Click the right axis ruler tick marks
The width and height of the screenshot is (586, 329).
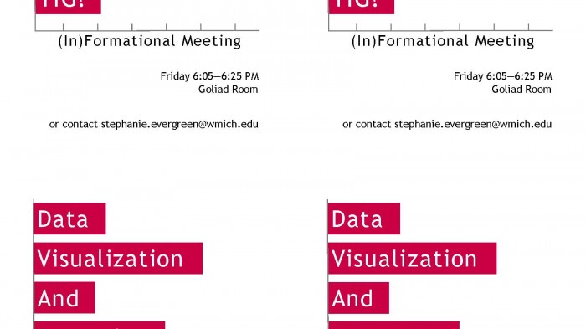click(440, 27)
